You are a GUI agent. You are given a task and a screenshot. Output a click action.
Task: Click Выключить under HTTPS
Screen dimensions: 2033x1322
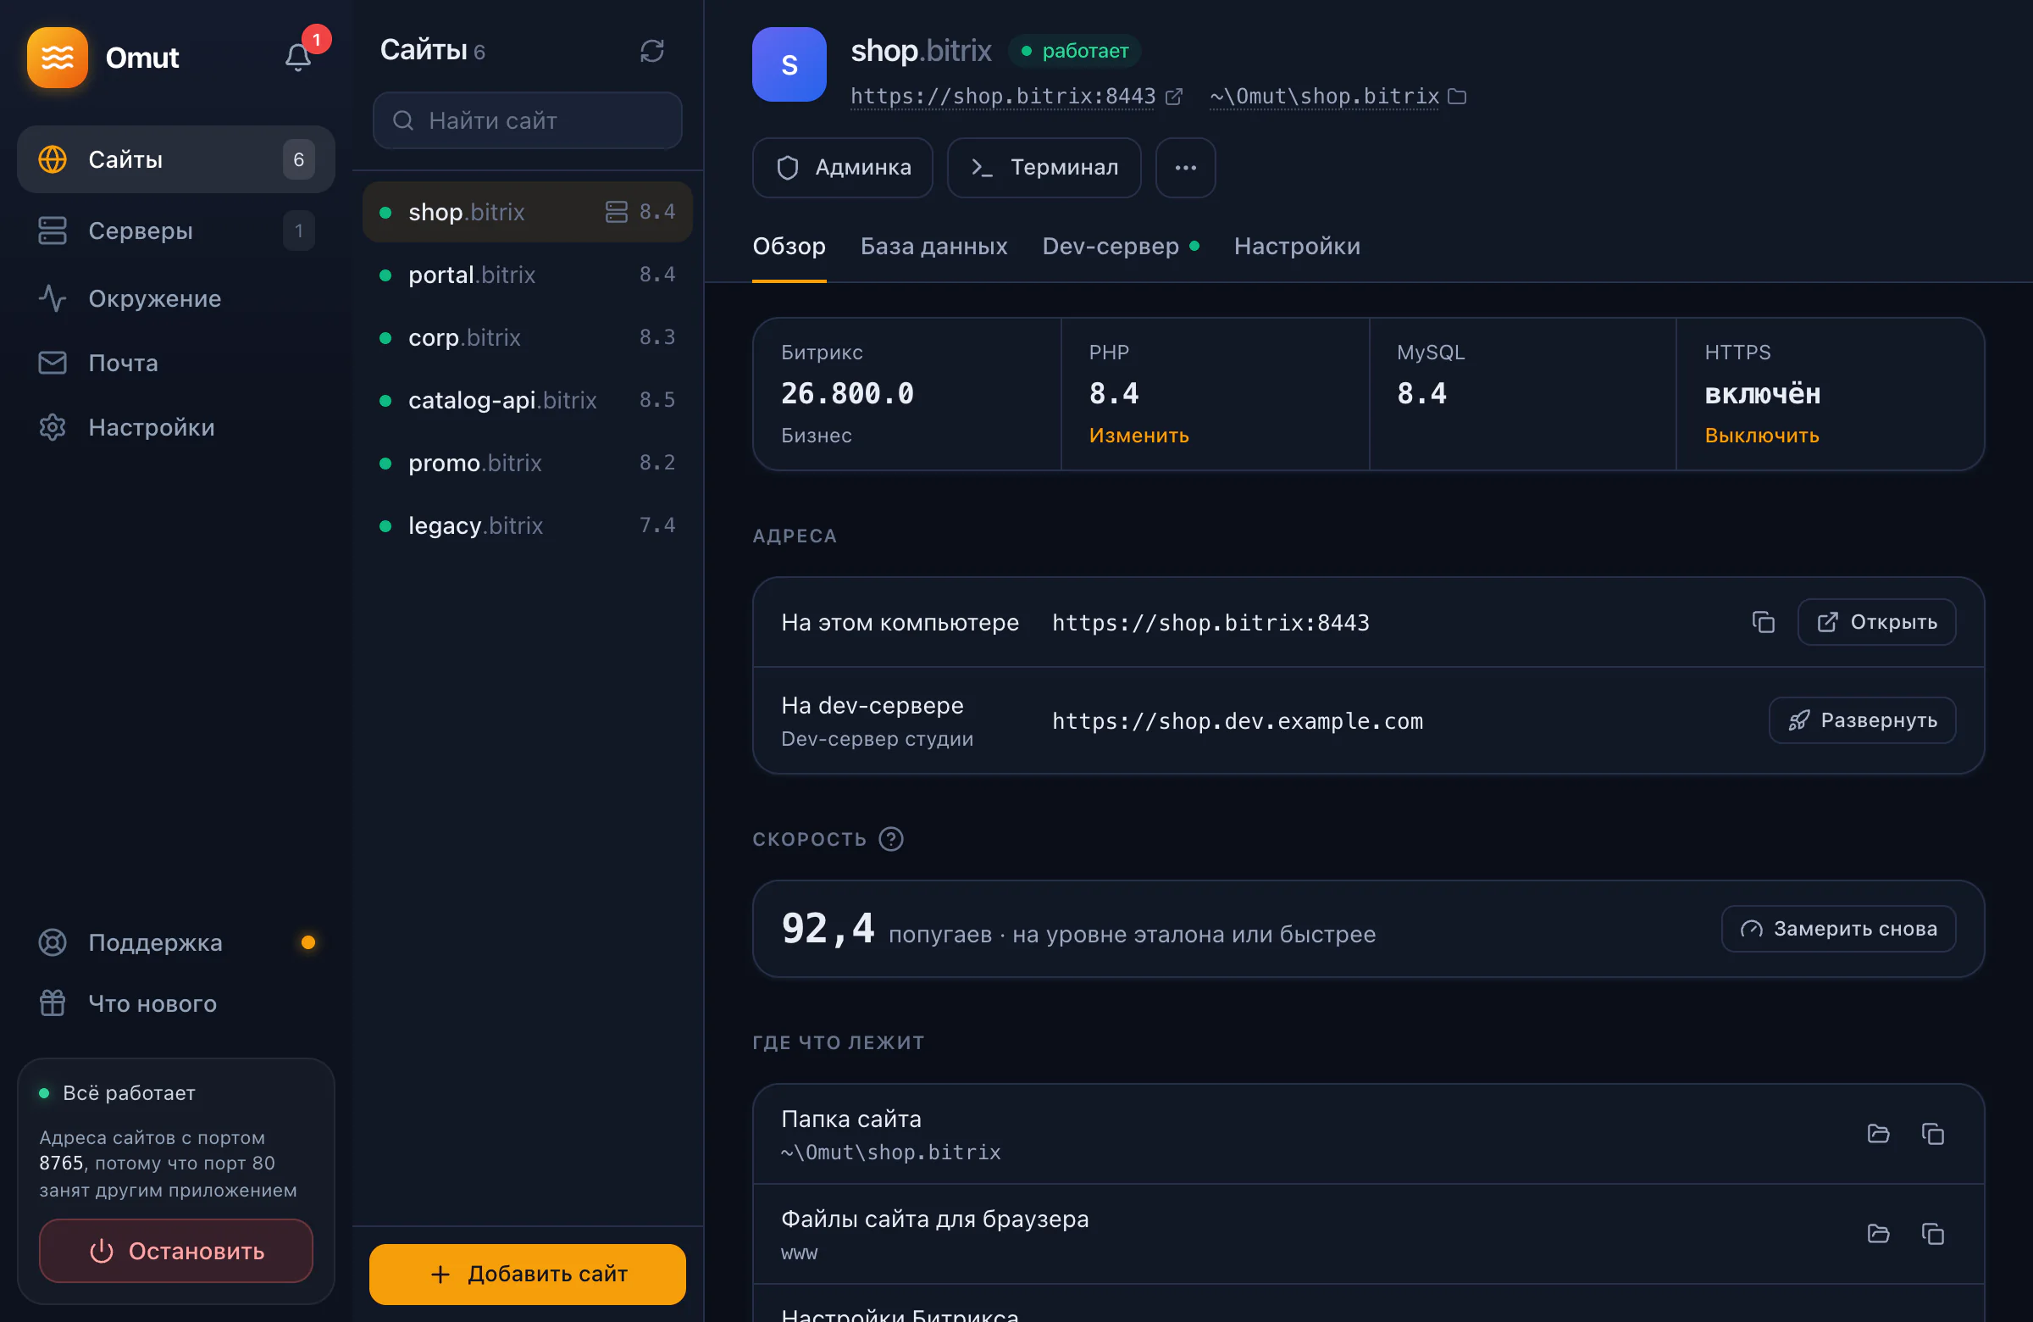[1761, 435]
